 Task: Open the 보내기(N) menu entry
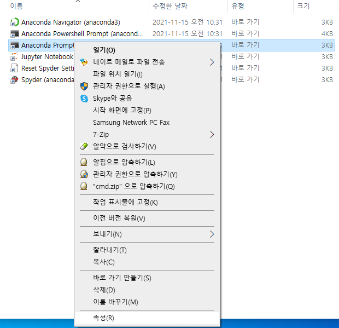pos(147,234)
